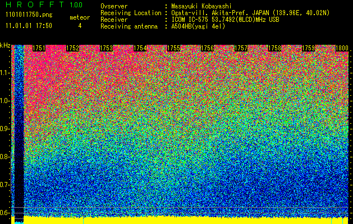Click the 1754 time marker
This screenshot has height=224, width=353.
click(x=140, y=48)
